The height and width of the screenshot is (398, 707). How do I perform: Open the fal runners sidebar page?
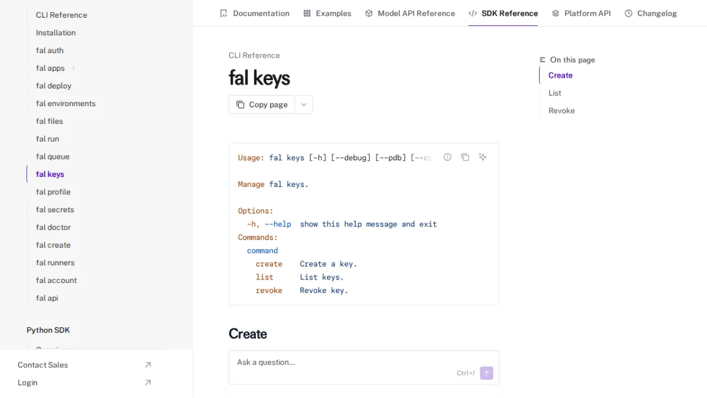55,262
